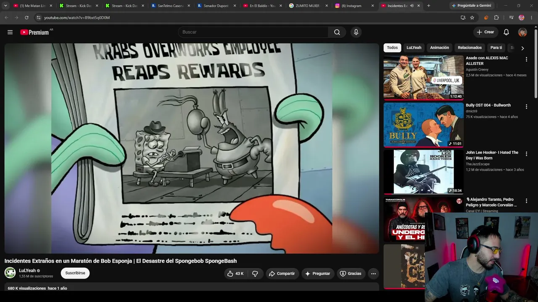Image resolution: width=538 pixels, height=302 pixels.
Task: Close the ZUMITO MUJER tab
Action: (x=327, y=6)
